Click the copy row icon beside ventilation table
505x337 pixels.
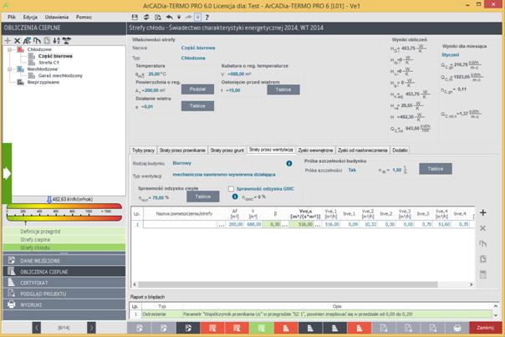[x=482, y=243]
